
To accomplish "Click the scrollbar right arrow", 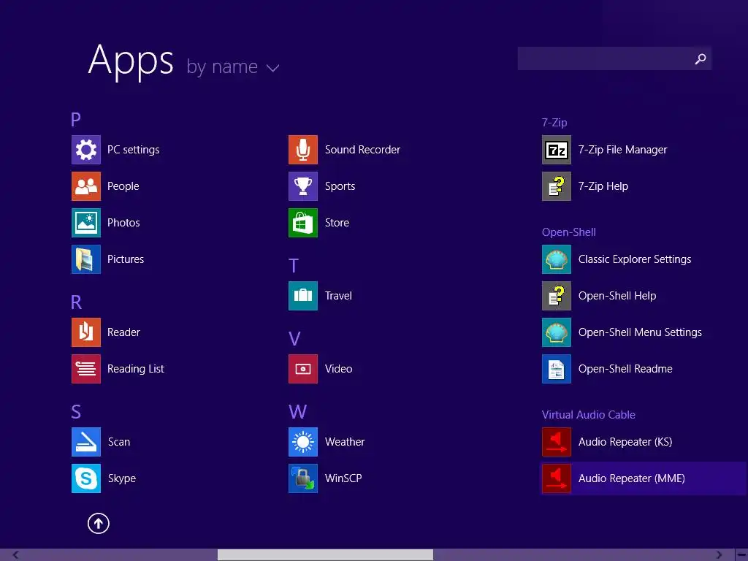I will 719,555.
